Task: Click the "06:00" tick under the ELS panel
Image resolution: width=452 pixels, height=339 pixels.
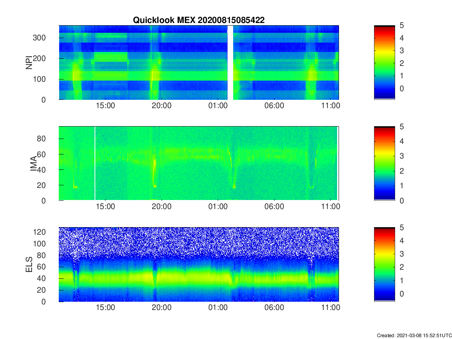Action: [274, 308]
